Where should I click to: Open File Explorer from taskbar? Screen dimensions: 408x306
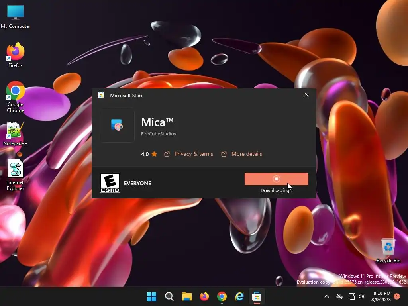186,296
